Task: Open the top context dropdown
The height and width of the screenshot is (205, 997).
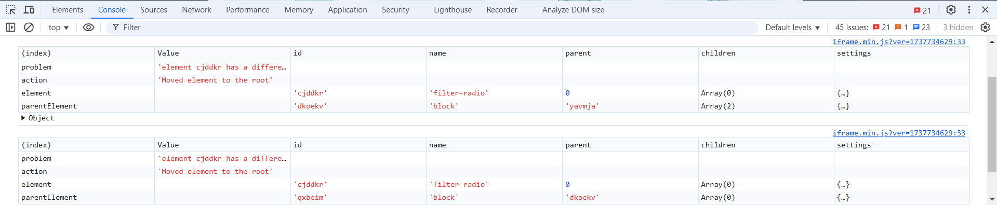Action: pos(58,28)
